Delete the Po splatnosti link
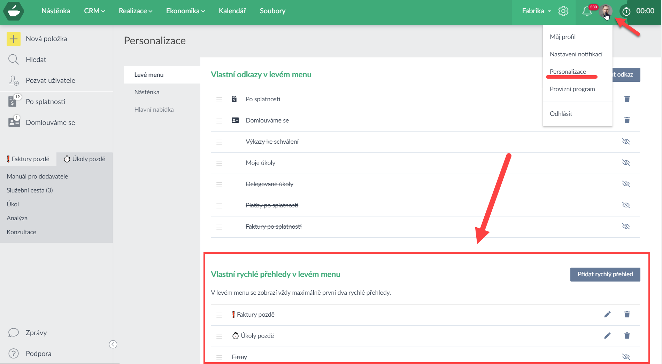662x364 pixels. tap(627, 99)
